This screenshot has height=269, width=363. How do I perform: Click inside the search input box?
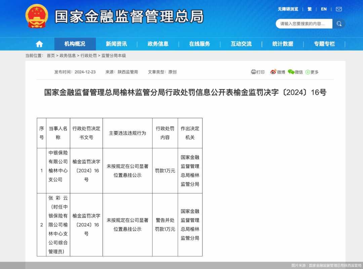click(x=304, y=24)
